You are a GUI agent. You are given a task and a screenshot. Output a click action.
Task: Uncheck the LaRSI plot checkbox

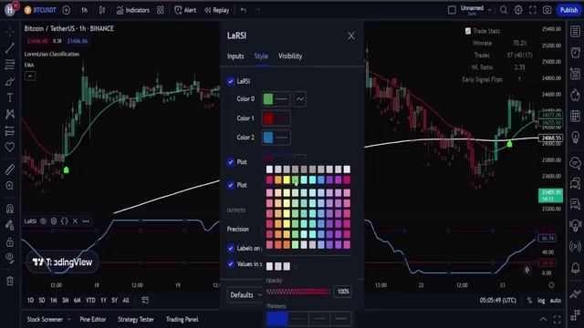click(x=231, y=81)
